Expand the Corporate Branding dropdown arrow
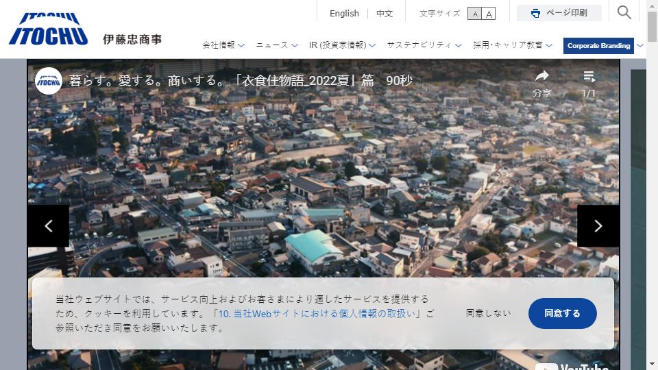Screen dimensions: 658x370 click(x=640, y=46)
